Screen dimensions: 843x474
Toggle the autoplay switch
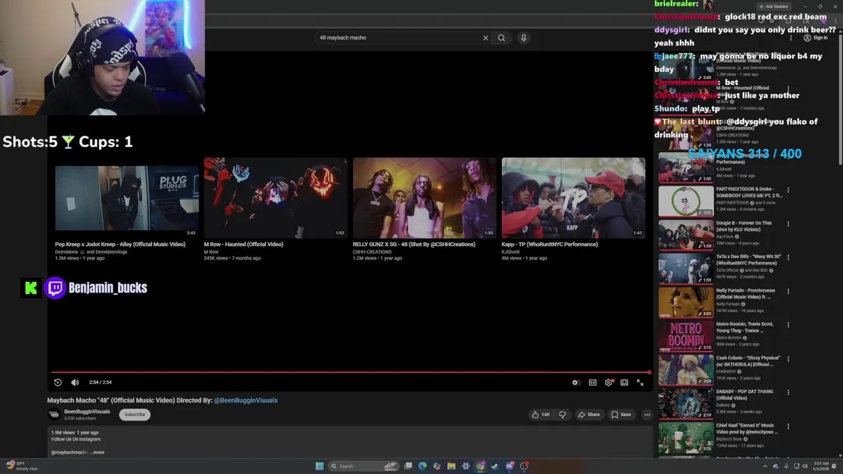576,382
